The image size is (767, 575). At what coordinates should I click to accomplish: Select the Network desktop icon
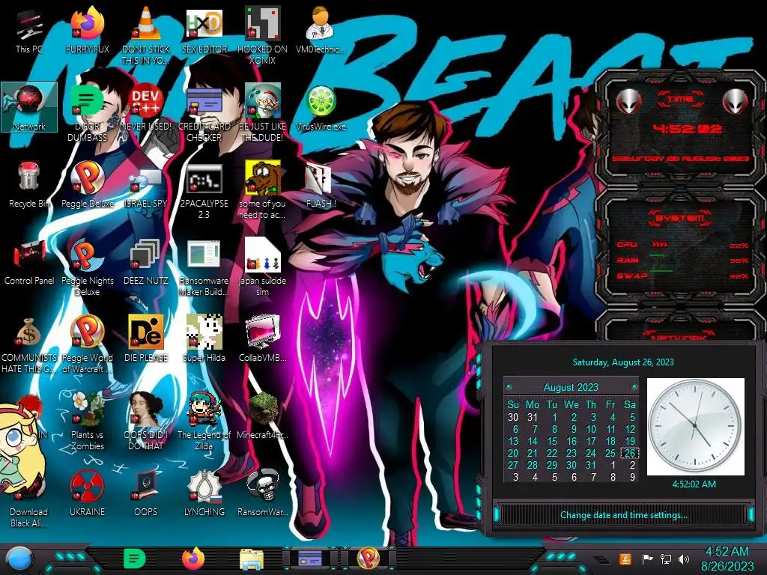click(x=29, y=107)
